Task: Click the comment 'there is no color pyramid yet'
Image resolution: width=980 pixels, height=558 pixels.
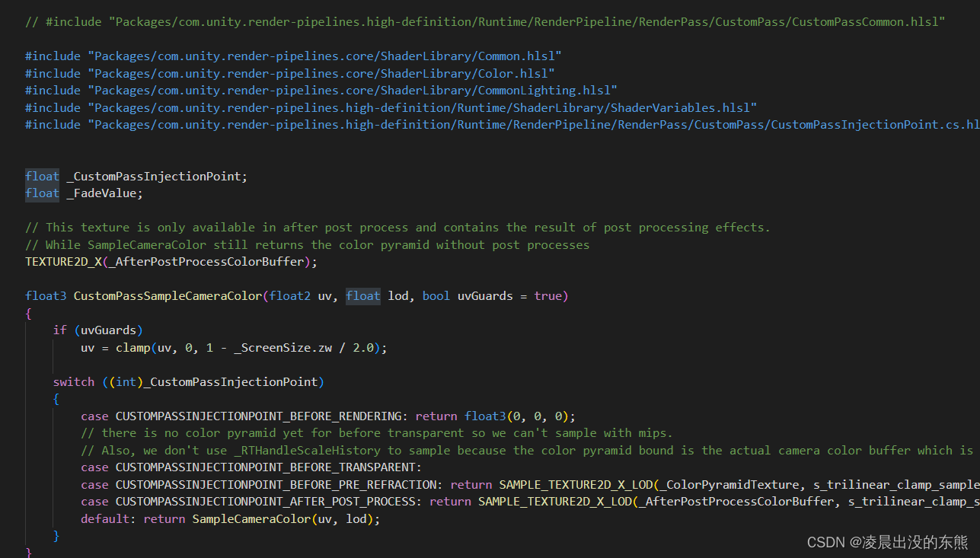Action: tap(377, 433)
